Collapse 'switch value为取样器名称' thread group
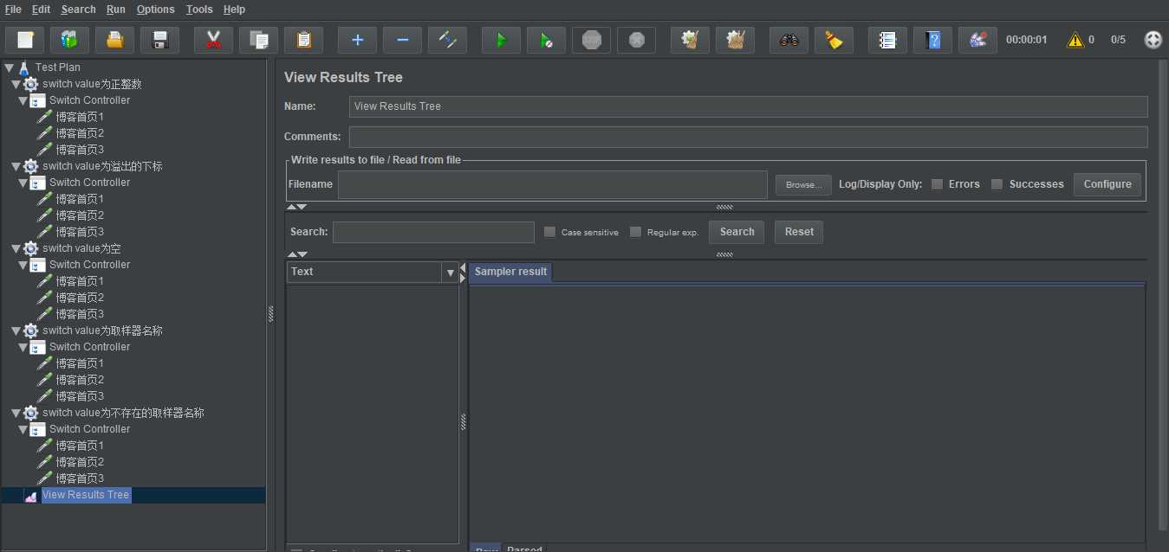This screenshot has height=552, width=1169. [16, 331]
